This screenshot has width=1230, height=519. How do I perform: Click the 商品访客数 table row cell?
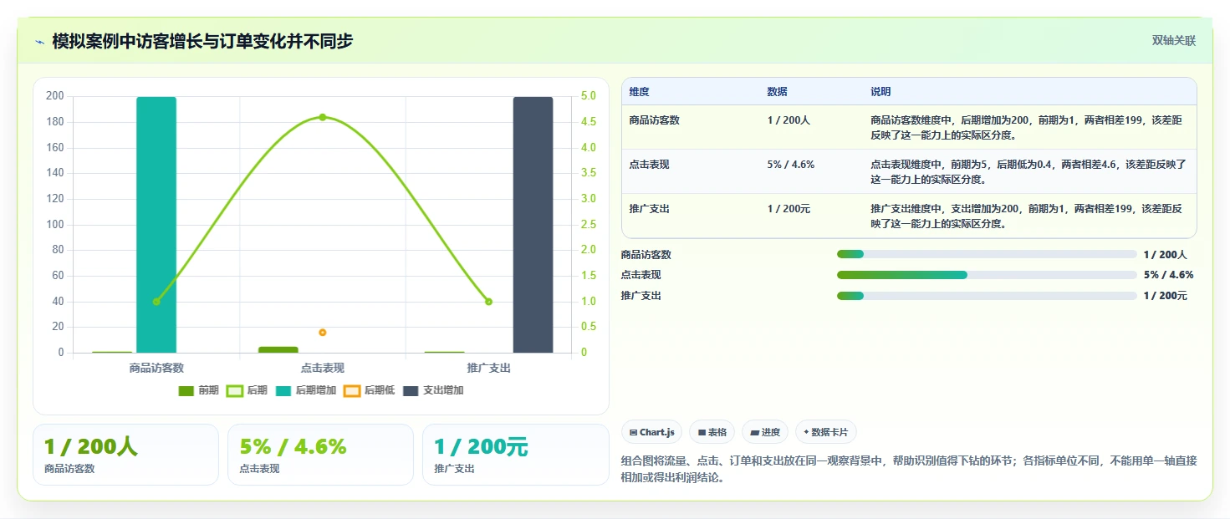[691, 127]
